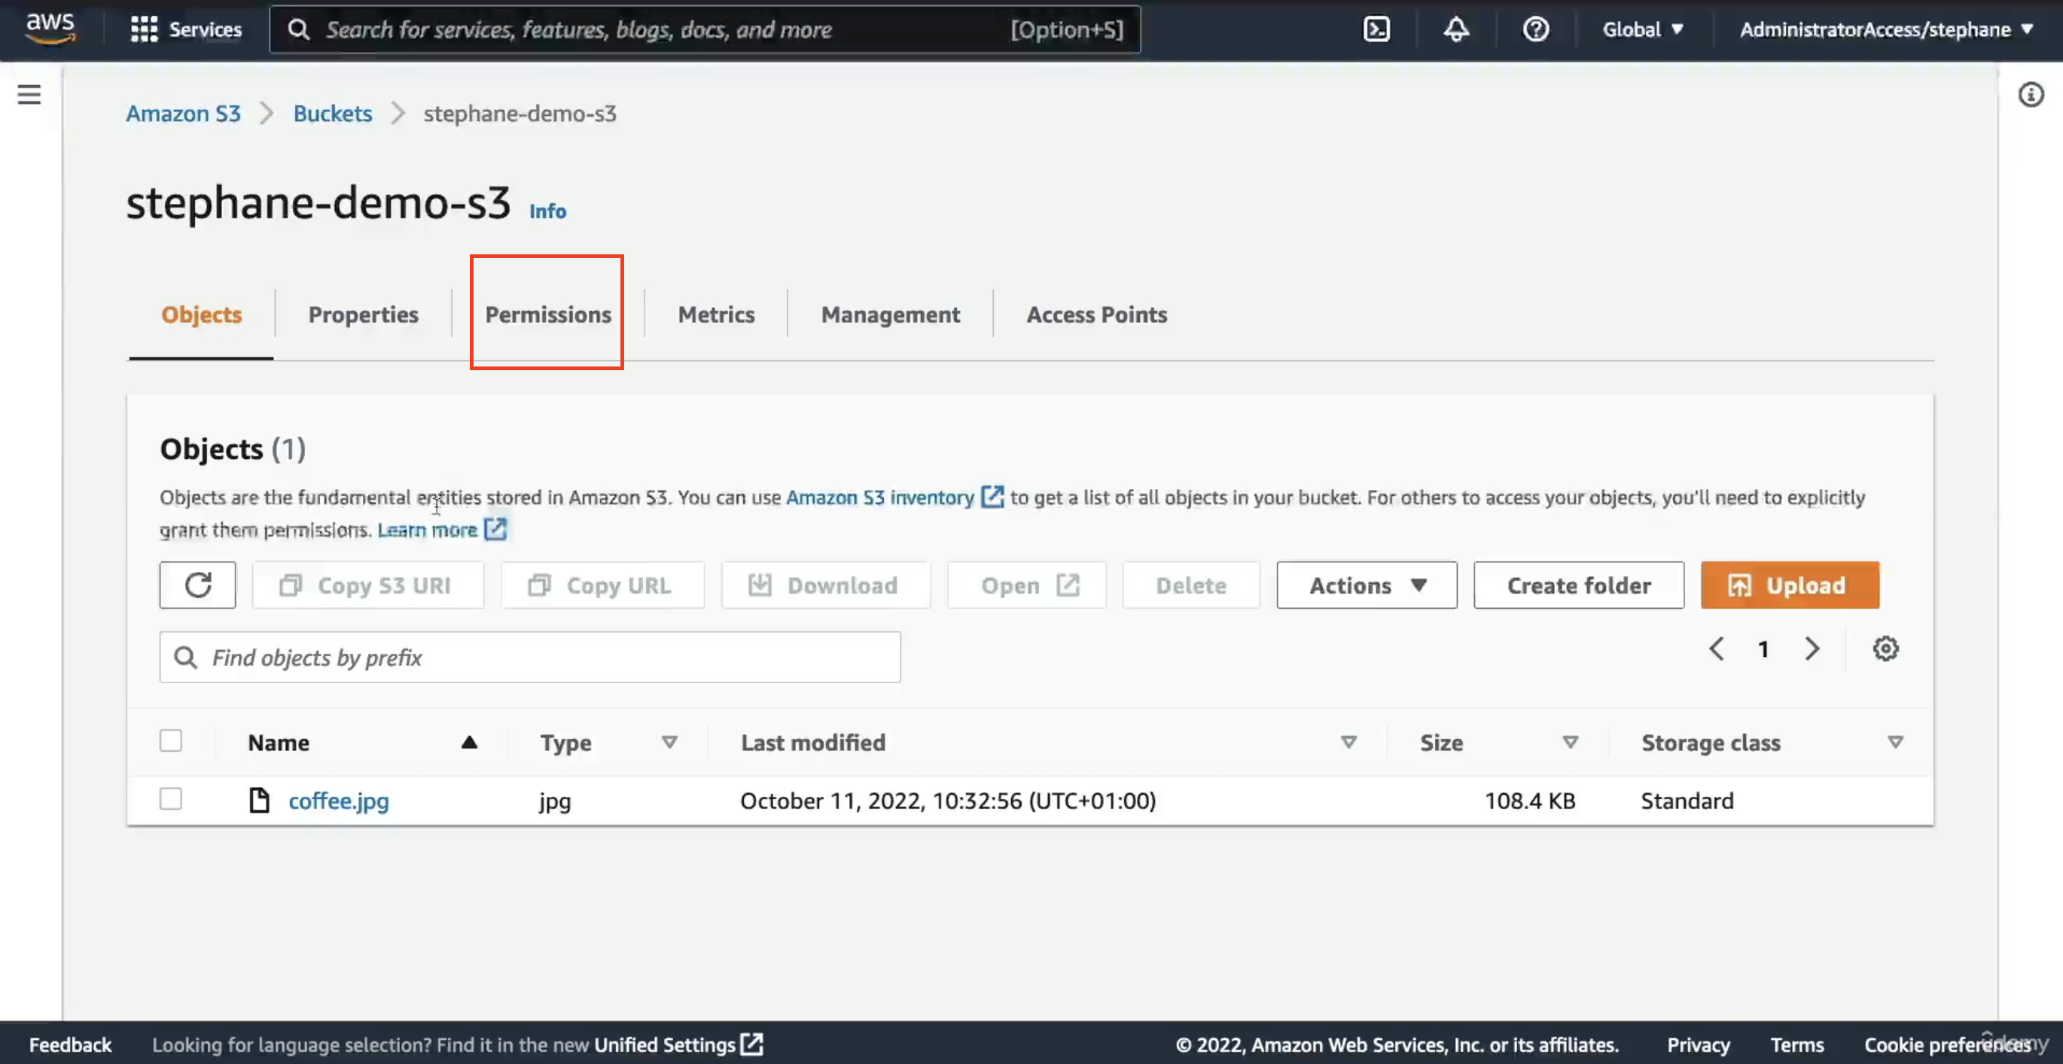Image resolution: width=2063 pixels, height=1064 pixels.
Task: Click the October 11, 2022 date cell
Action: (x=947, y=801)
